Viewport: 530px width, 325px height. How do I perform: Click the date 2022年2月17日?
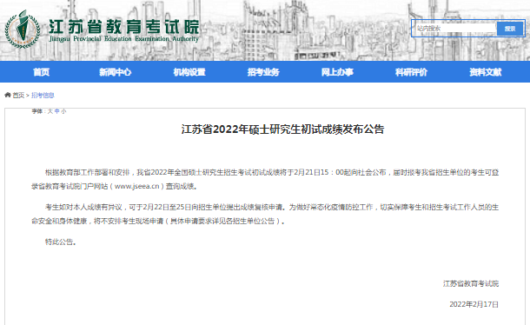[x=474, y=304]
